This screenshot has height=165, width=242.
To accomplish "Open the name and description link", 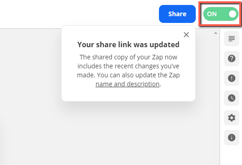I will 128,84.
